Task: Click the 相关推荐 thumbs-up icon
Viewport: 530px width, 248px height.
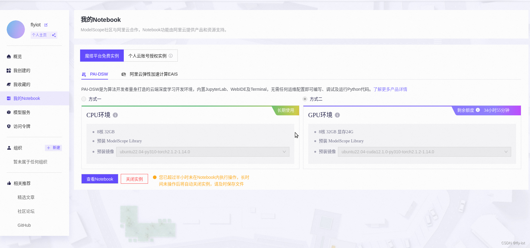Action: [x=9, y=183]
